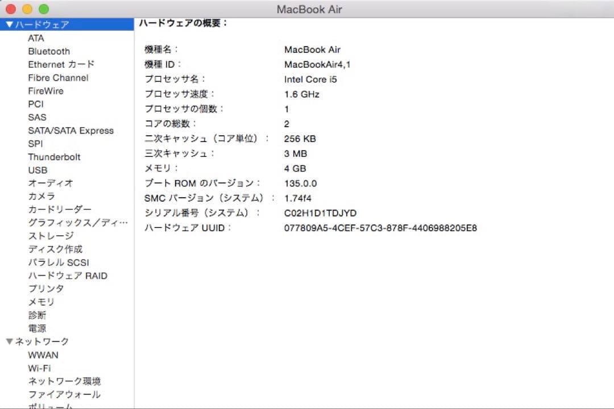Click the シリアル番号 label
The image size is (614, 409).
pos(202,213)
